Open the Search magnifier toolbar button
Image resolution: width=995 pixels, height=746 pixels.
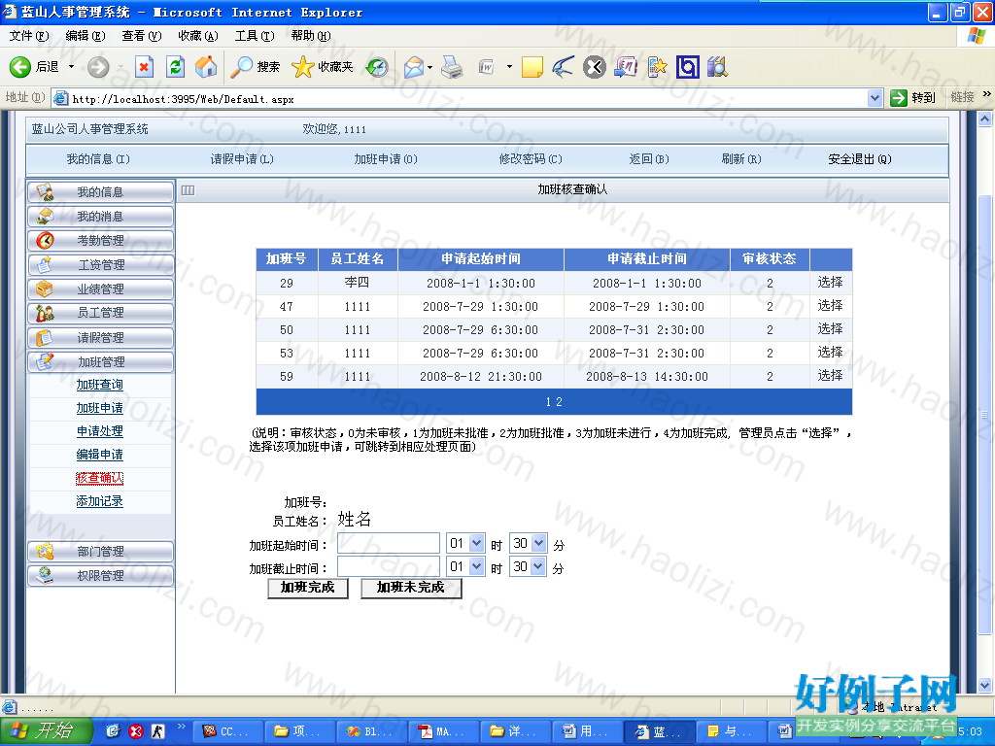256,67
